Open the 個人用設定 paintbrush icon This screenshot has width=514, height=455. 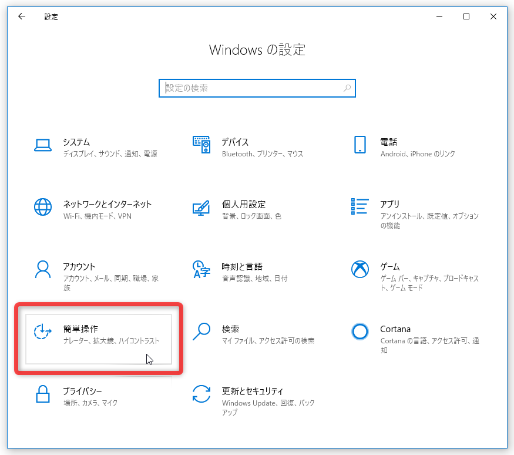[201, 208]
